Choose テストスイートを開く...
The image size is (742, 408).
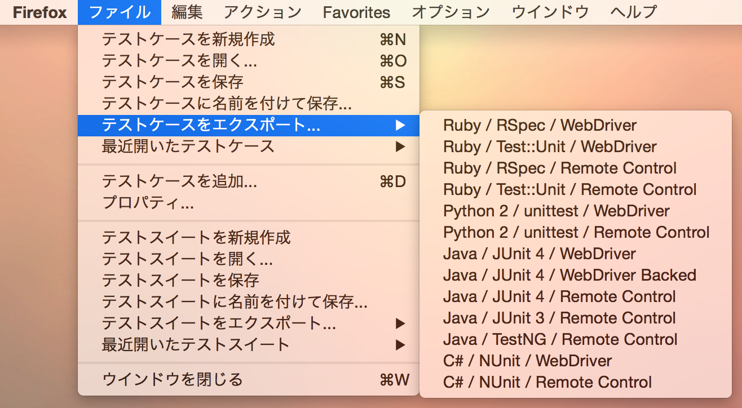[249, 259]
